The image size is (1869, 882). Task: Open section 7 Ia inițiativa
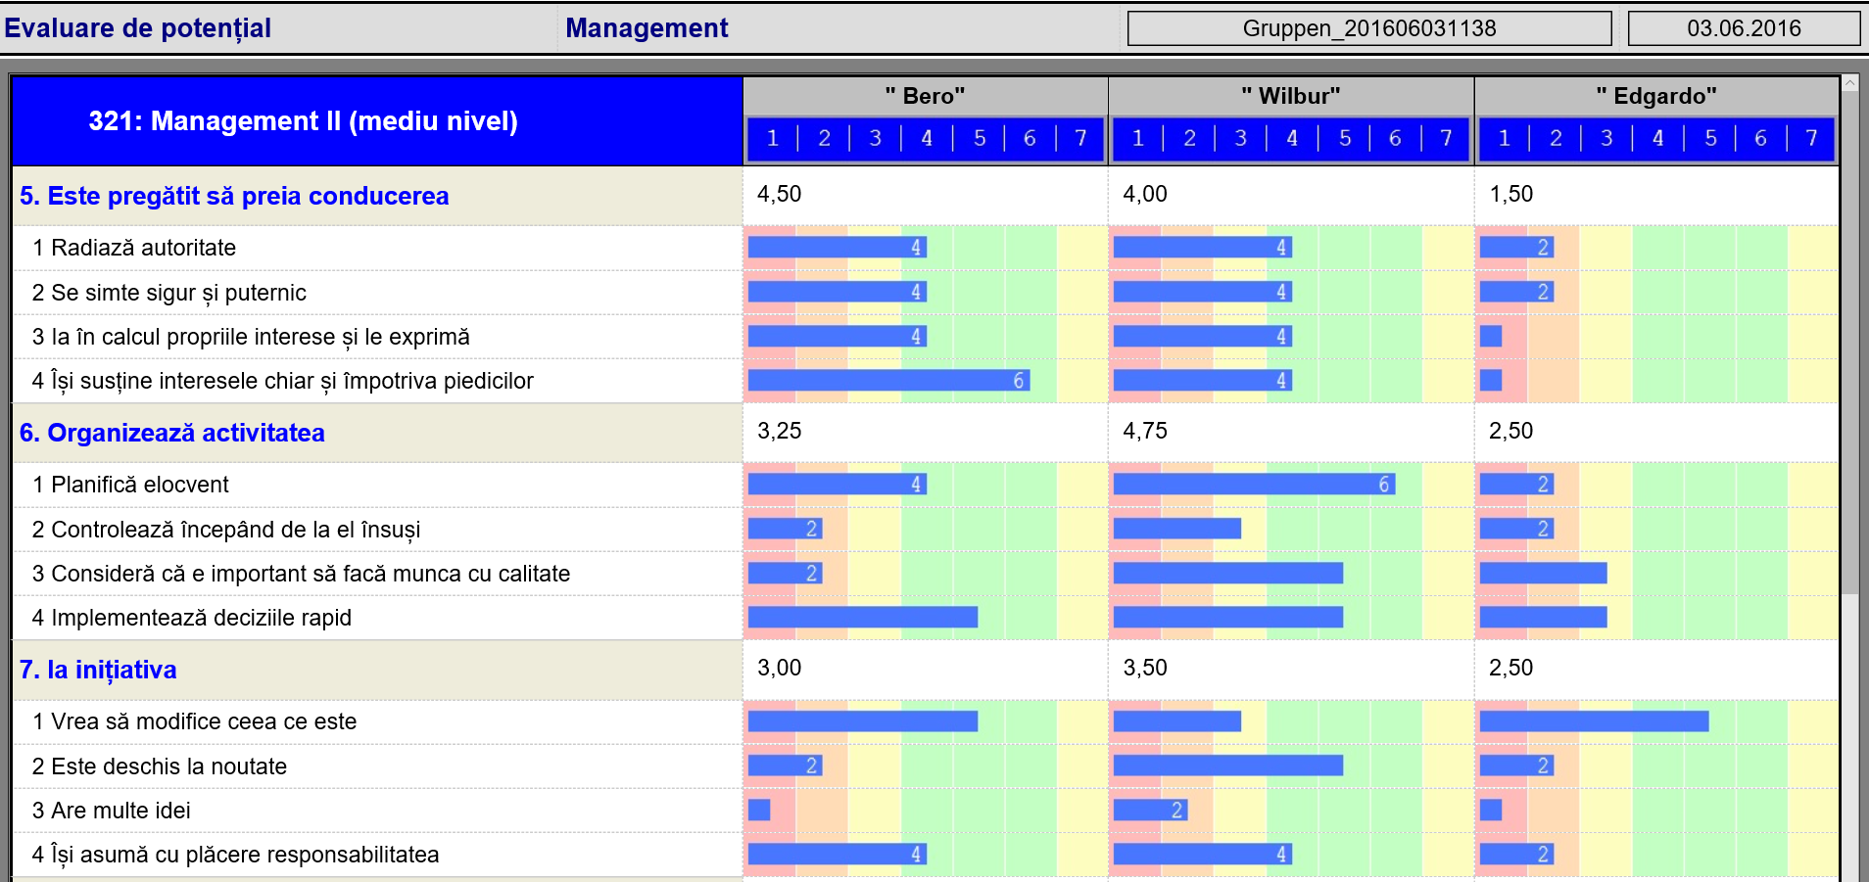pos(98,670)
